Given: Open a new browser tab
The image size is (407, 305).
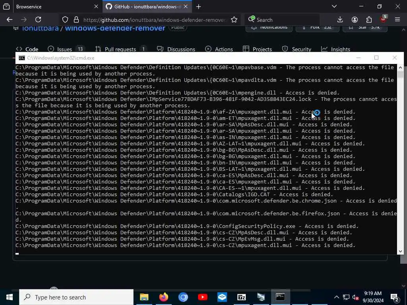Looking at the screenshot, I should [199, 7].
